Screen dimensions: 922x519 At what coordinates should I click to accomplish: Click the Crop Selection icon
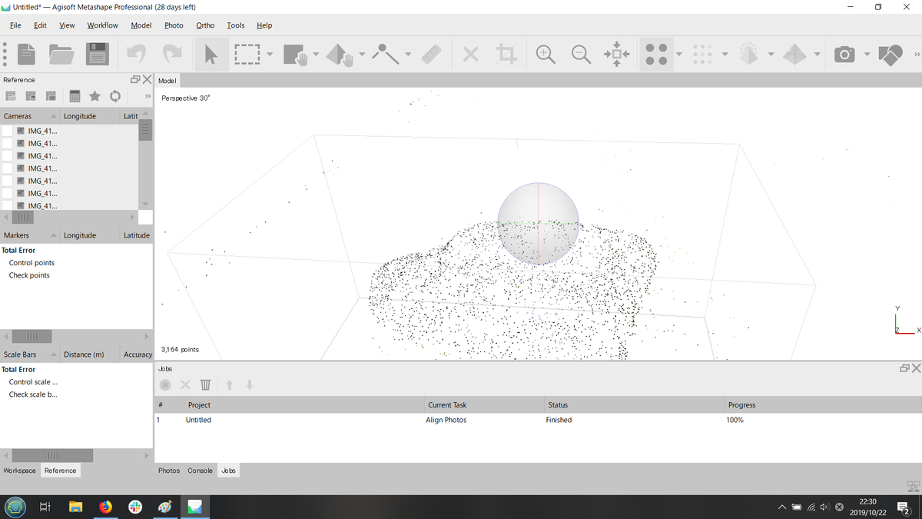pyautogui.click(x=506, y=54)
